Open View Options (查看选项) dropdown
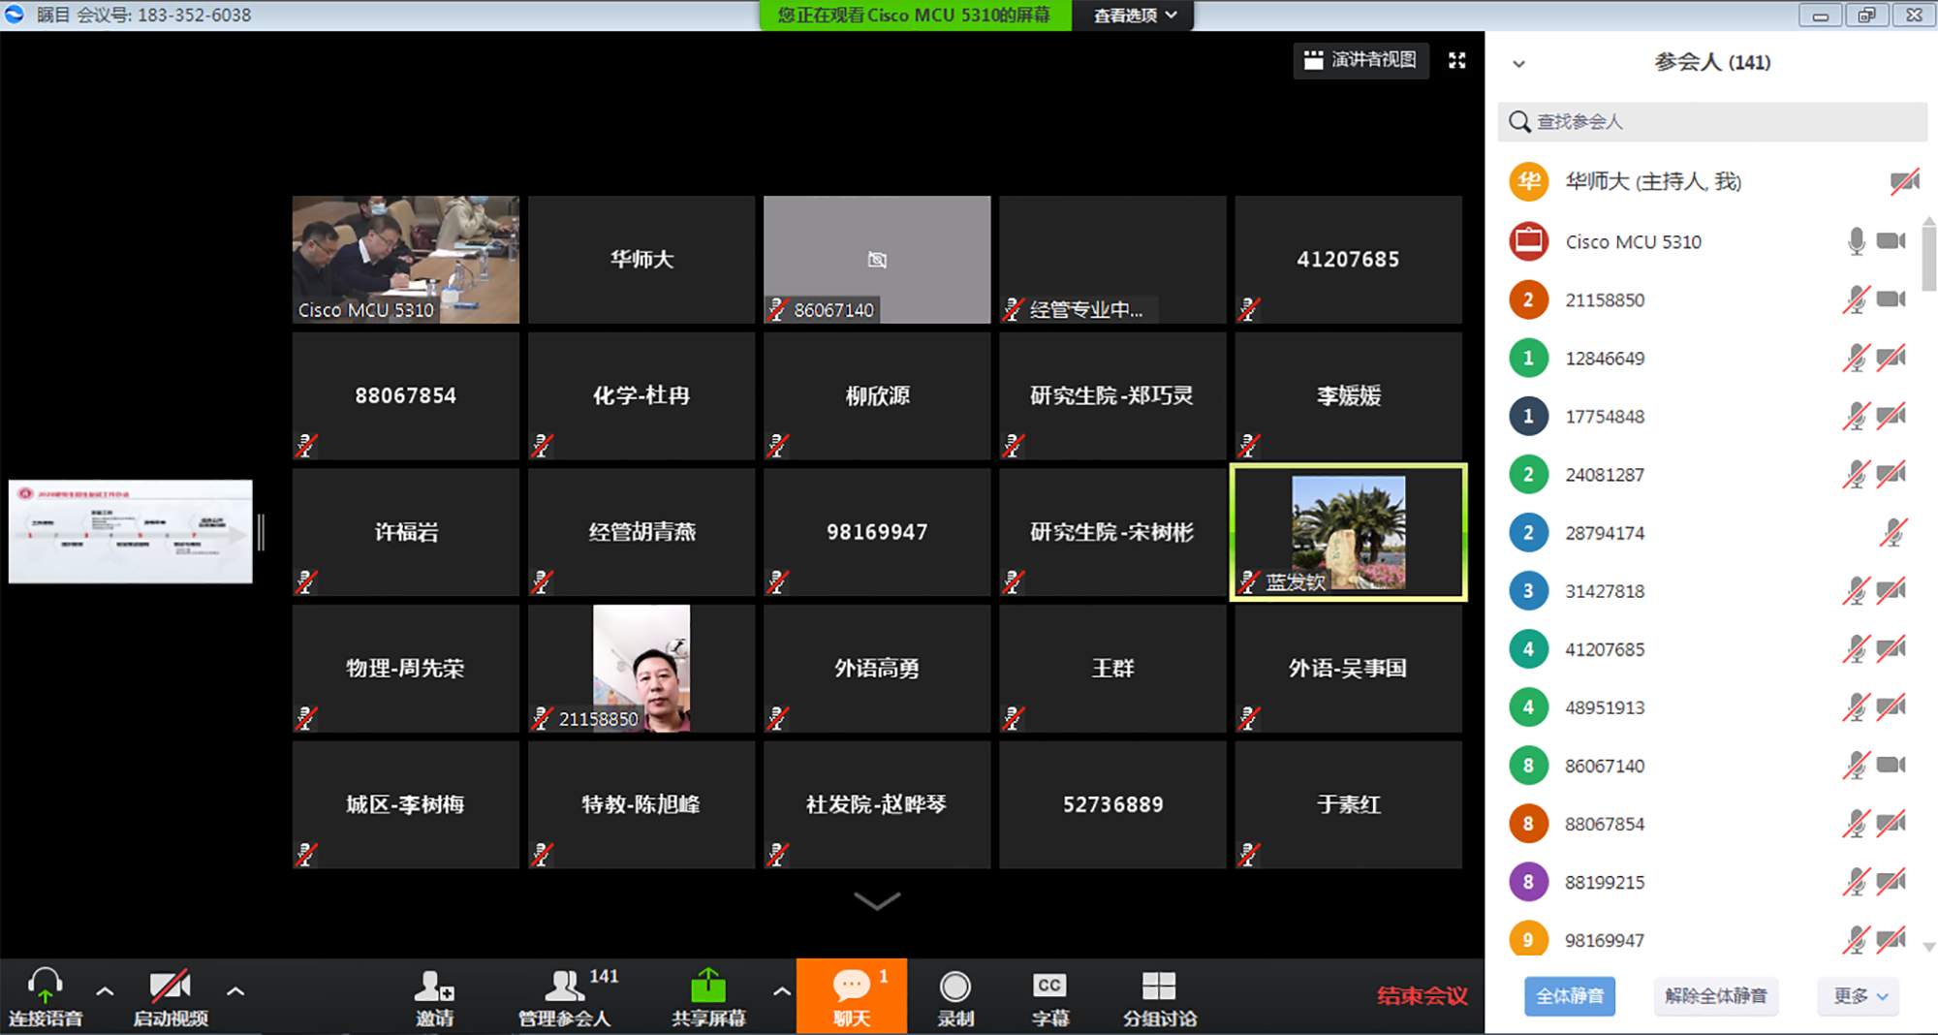1938x1035 pixels. point(1135,16)
